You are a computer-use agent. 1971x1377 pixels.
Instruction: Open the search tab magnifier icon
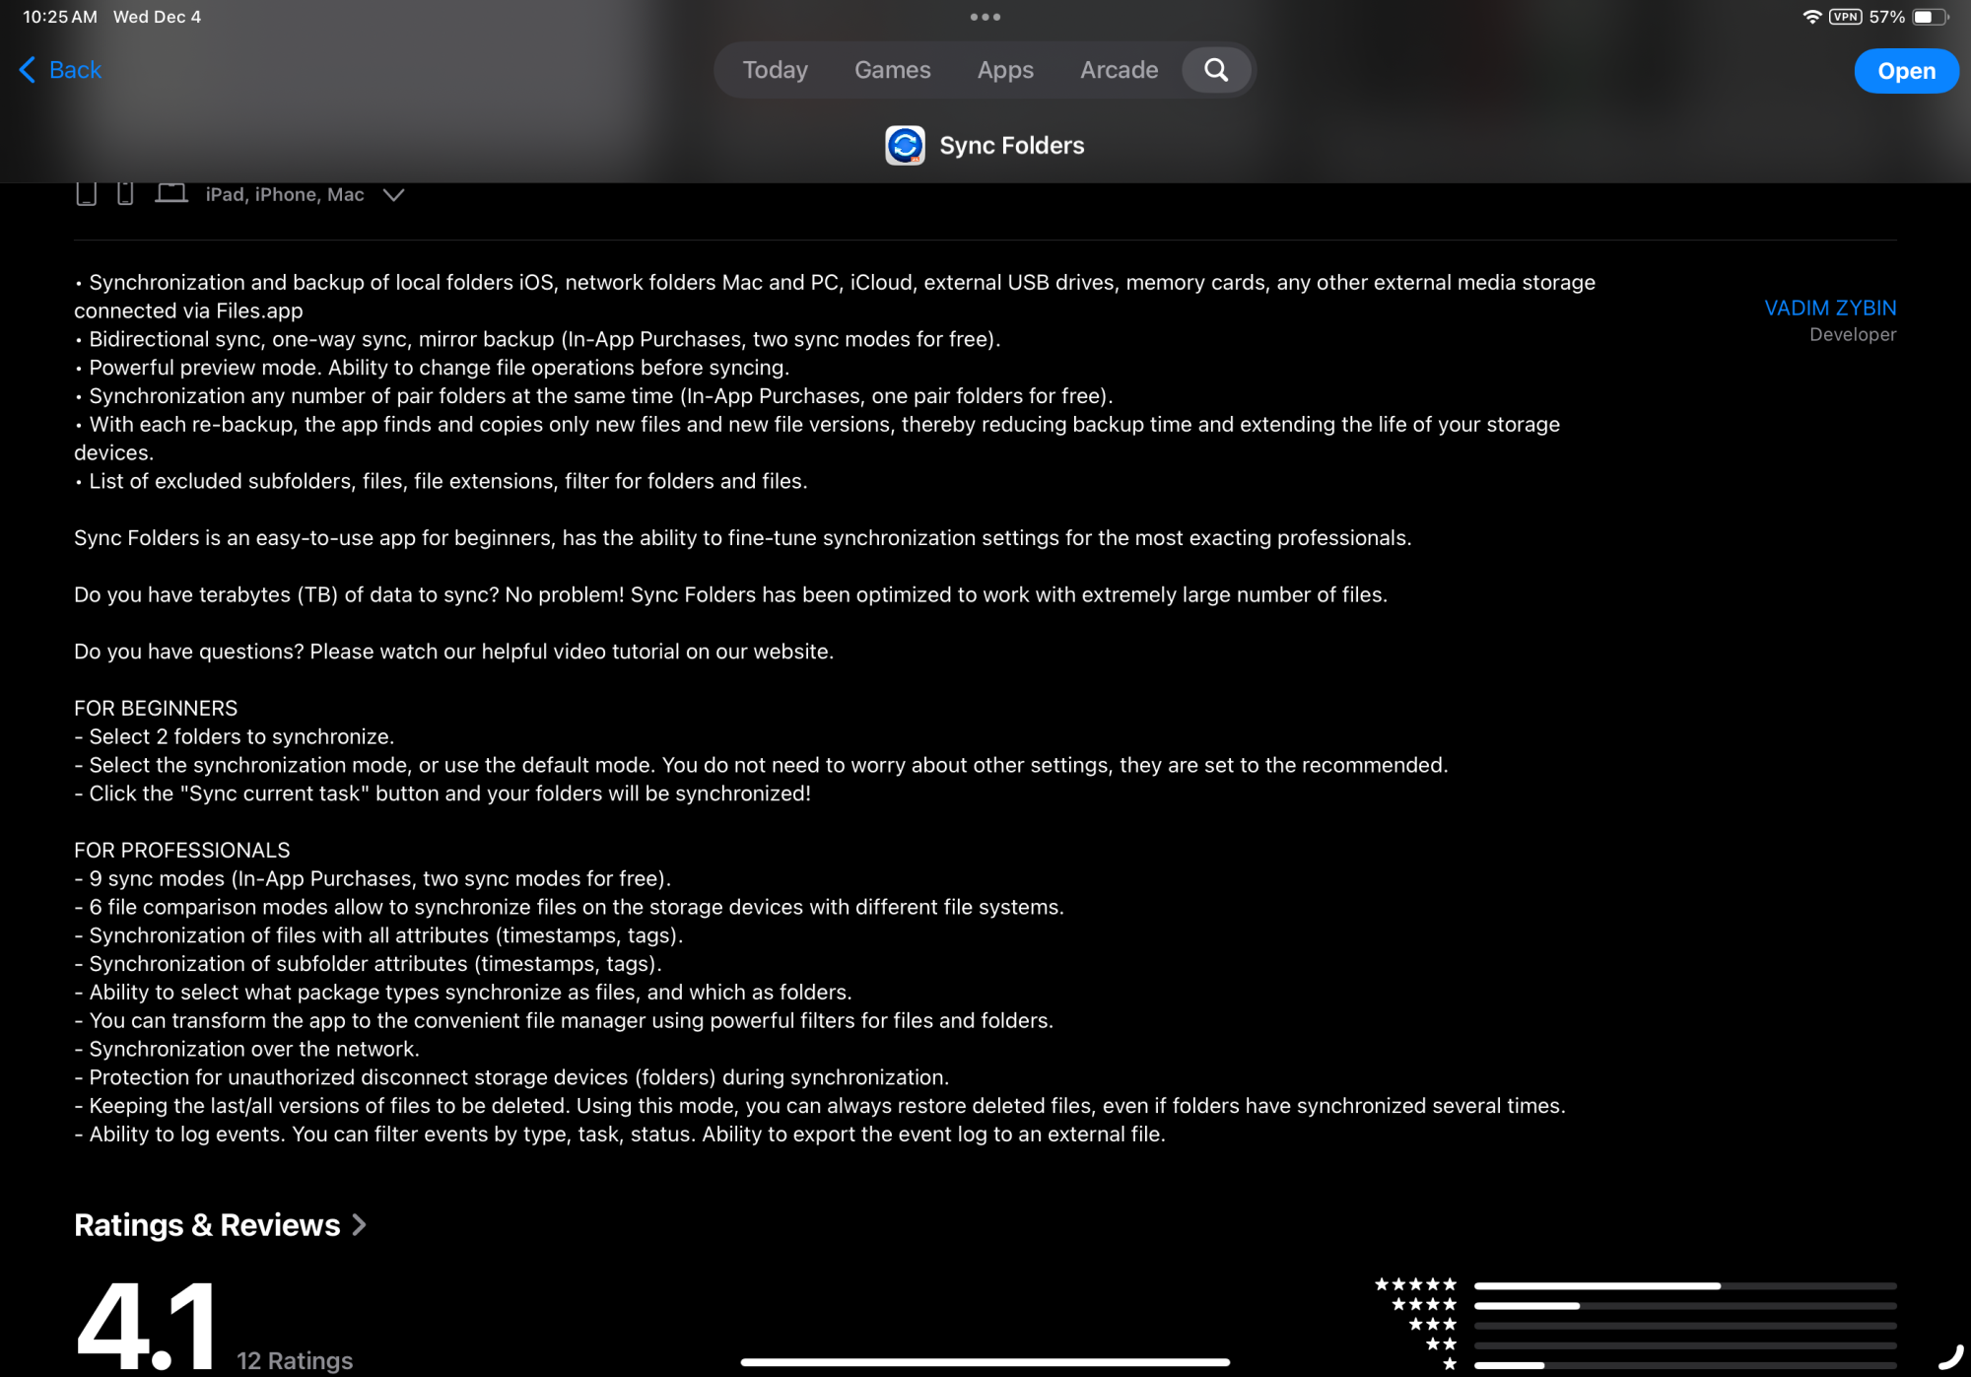pyautogui.click(x=1216, y=70)
